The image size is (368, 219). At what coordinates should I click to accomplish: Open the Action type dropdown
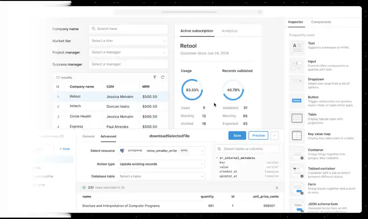click(161, 164)
